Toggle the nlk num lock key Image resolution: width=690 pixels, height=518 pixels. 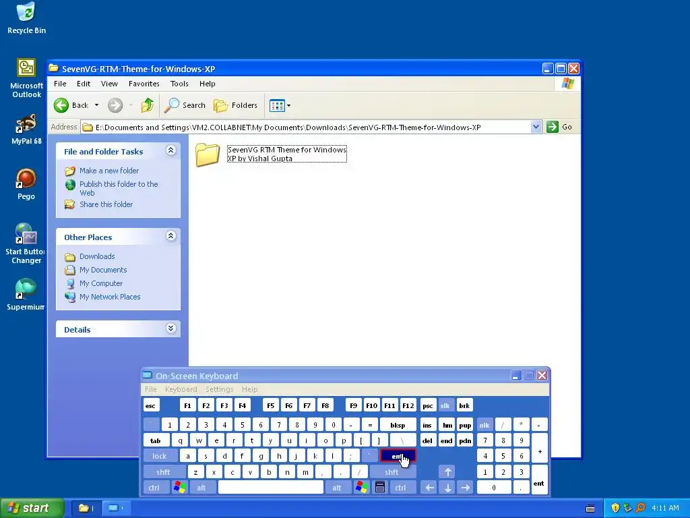pos(484,425)
